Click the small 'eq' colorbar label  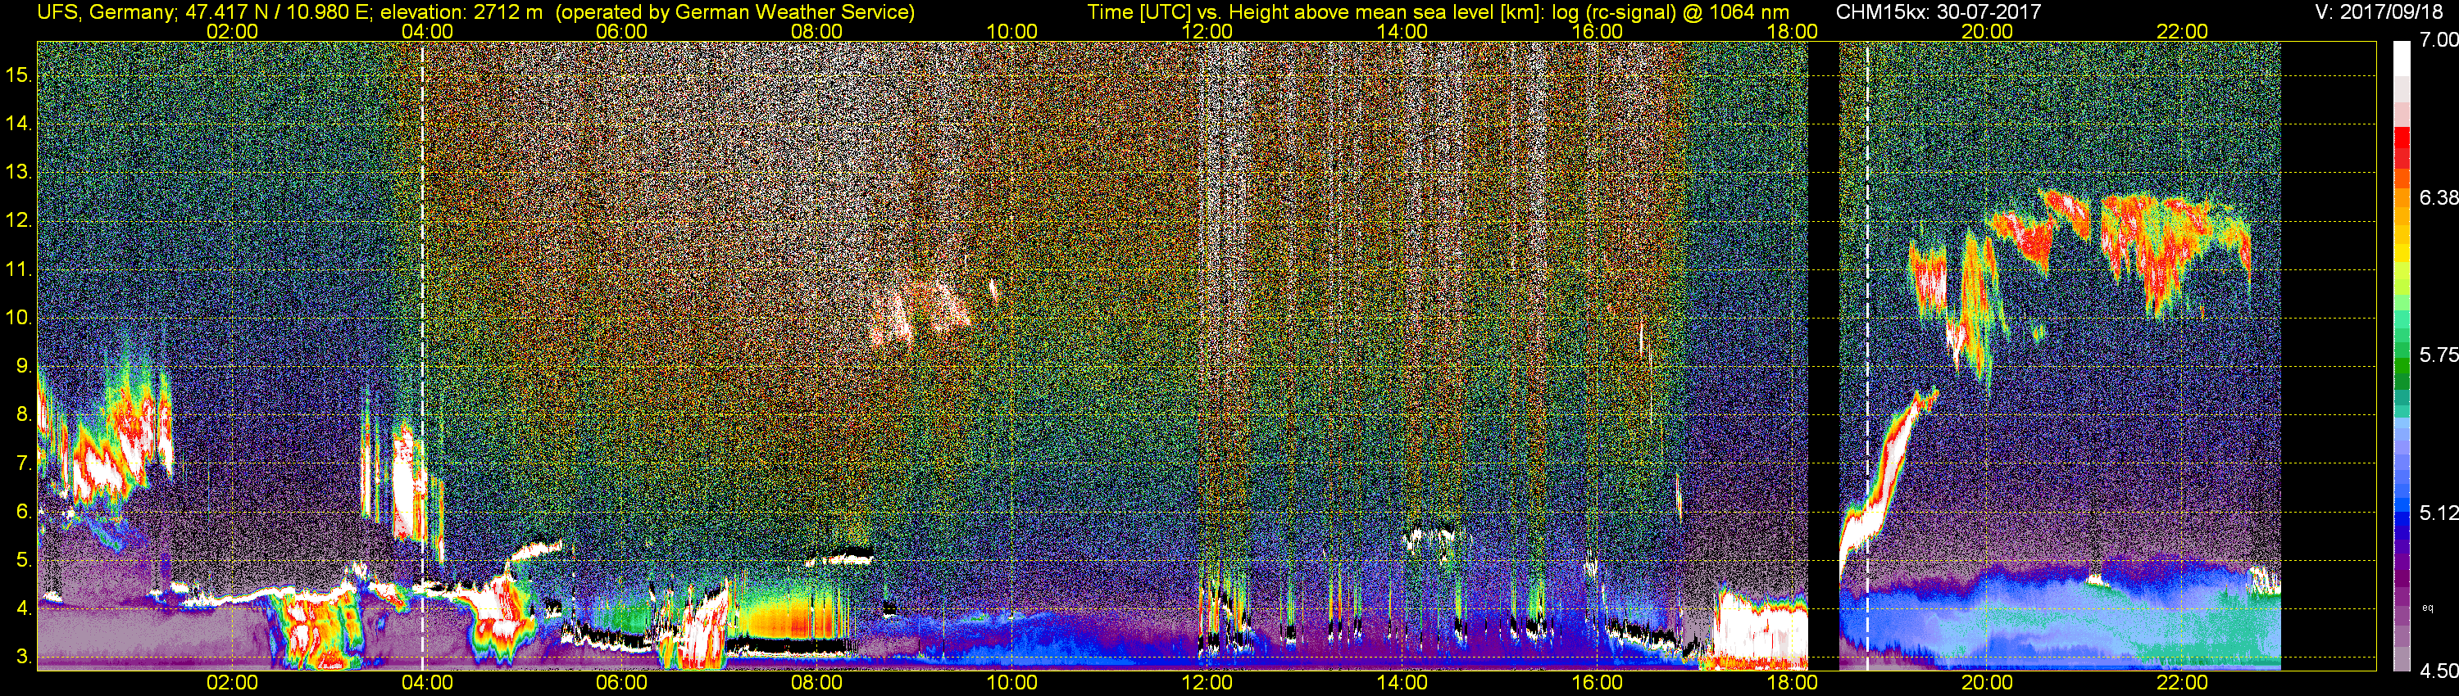(x=2428, y=607)
